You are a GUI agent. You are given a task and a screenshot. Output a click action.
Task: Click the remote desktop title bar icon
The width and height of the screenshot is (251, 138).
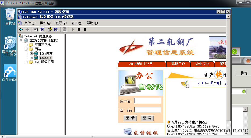point(20,12)
